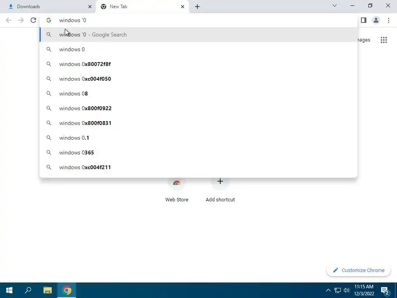Choose suggestion 'windows 0365'
397x298 pixels.
(x=198, y=152)
